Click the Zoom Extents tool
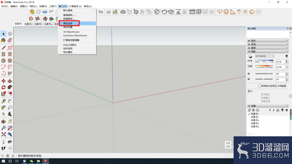Viewport: 292px width, 164px height. tap(3, 134)
